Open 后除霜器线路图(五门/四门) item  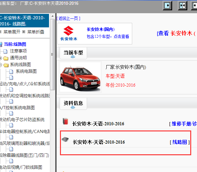(25, 155)
